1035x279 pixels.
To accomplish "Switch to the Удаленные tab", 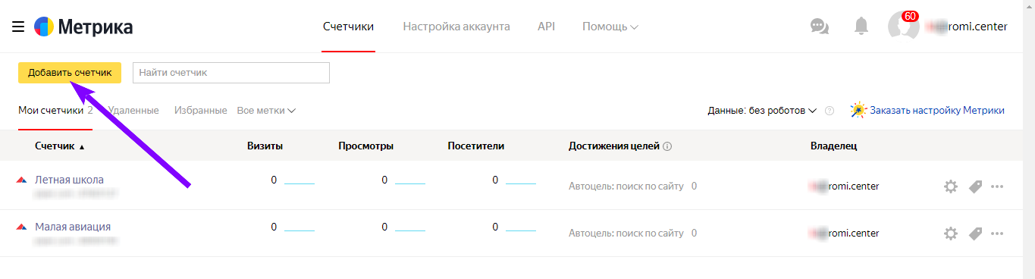I will (133, 111).
